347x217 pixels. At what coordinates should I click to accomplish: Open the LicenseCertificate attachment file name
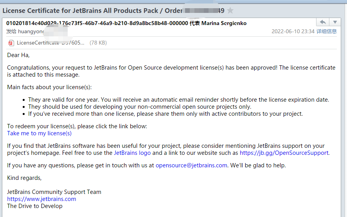pyautogui.click(x=50, y=43)
